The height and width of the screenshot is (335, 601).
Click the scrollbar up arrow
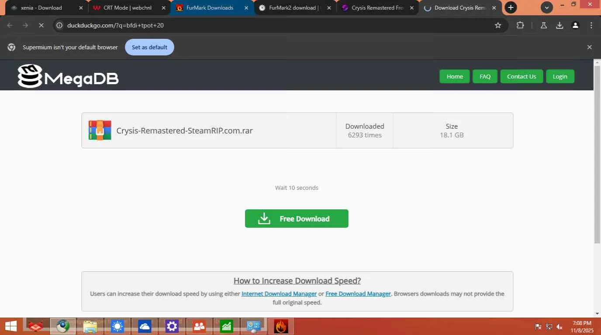click(x=597, y=62)
